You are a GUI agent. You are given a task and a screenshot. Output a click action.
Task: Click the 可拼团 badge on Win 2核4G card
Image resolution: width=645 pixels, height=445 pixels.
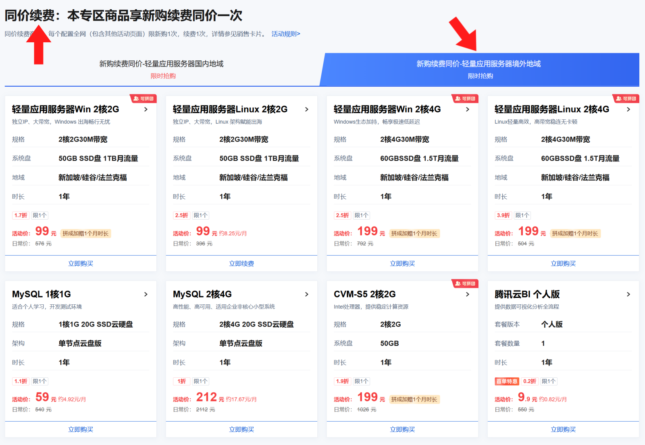pos(465,99)
